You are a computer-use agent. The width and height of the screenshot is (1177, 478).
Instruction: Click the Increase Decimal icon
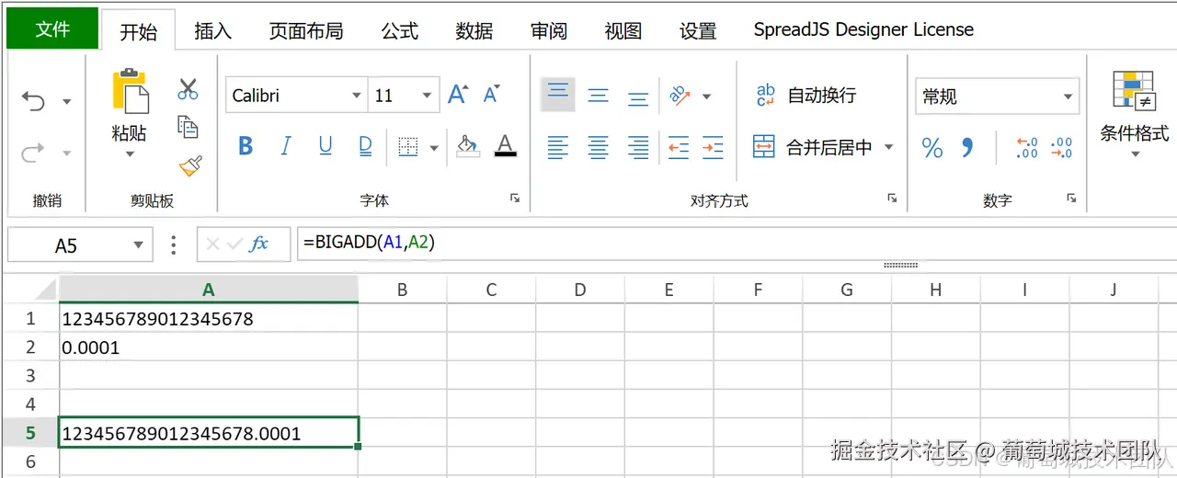coord(1026,147)
